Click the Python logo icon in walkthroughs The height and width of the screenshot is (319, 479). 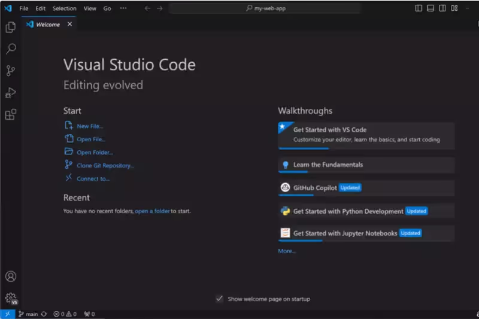(285, 211)
